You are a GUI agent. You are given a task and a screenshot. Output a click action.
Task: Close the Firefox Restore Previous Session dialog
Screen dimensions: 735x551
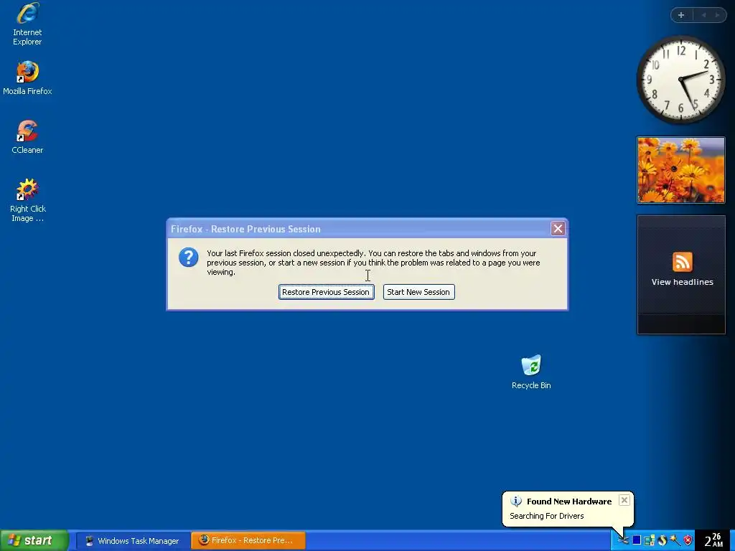click(x=557, y=229)
